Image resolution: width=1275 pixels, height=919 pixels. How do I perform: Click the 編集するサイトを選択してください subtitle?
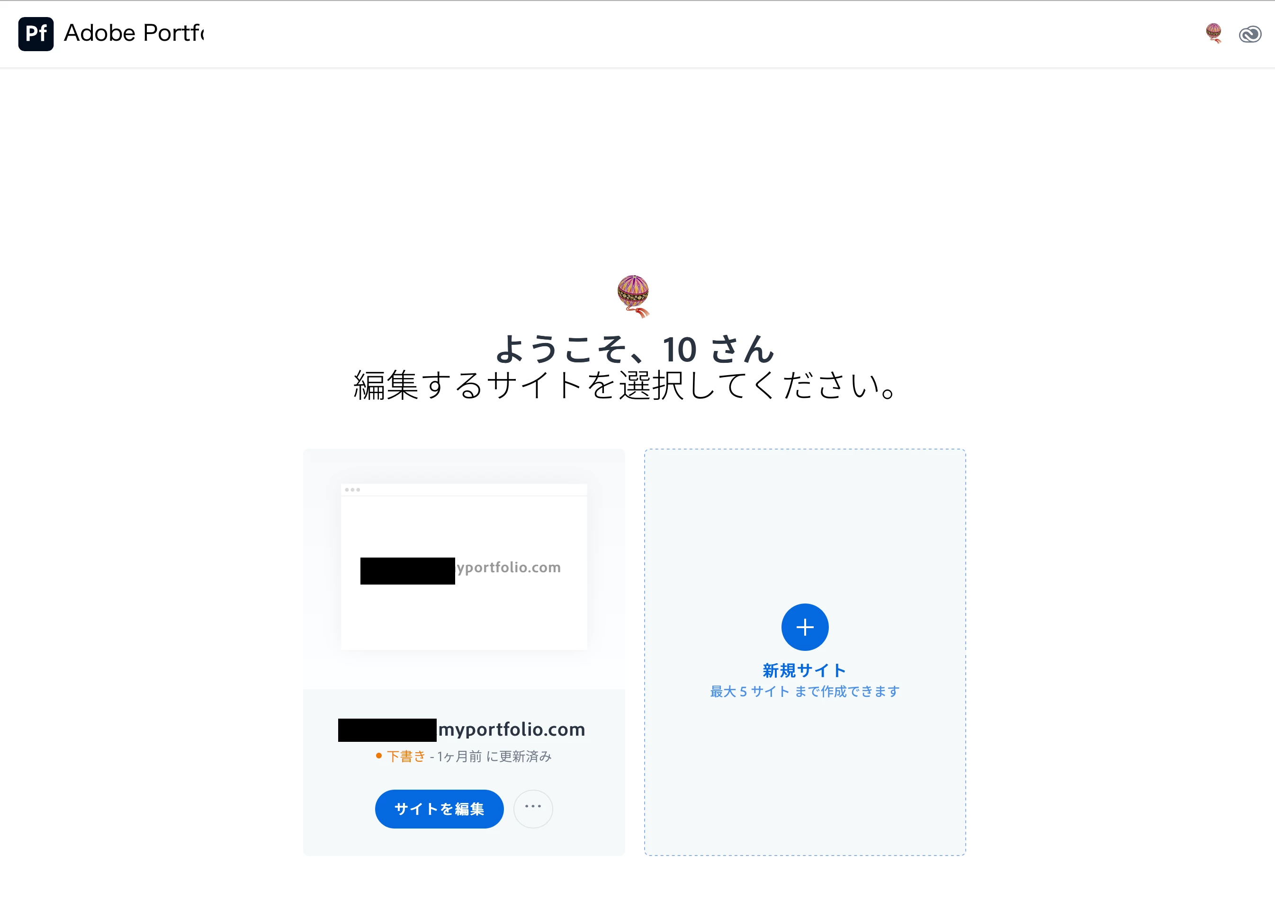[x=625, y=385]
